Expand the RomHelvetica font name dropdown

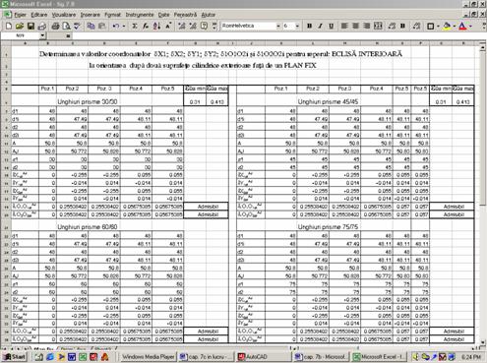278,26
